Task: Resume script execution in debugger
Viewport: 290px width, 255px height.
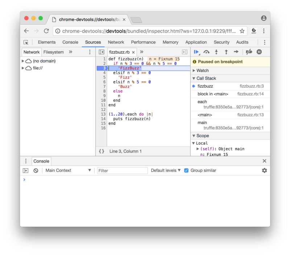Action: point(196,52)
